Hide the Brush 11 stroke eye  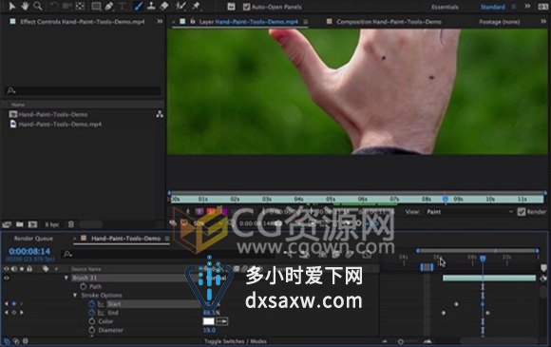point(7,278)
